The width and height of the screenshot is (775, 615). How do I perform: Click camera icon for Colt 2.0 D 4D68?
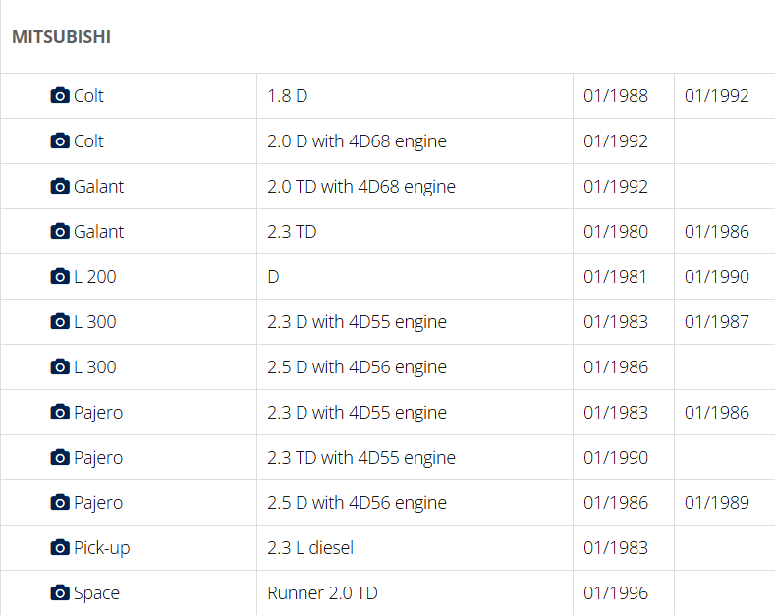point(60,141)
